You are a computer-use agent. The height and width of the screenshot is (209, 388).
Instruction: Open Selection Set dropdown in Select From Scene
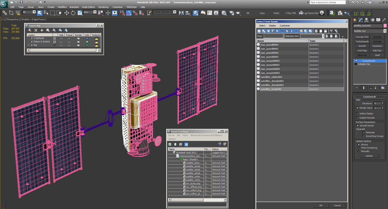(323, 36)
